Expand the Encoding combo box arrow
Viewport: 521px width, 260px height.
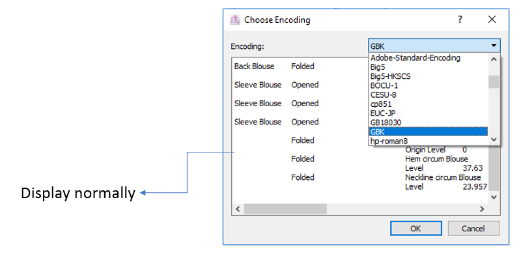point(494,46)
